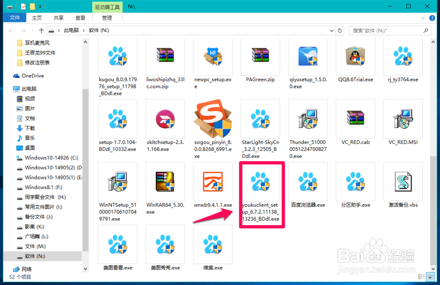
Task: Click the search 软件 (N:) box
Action: click(x=390, y=31)
